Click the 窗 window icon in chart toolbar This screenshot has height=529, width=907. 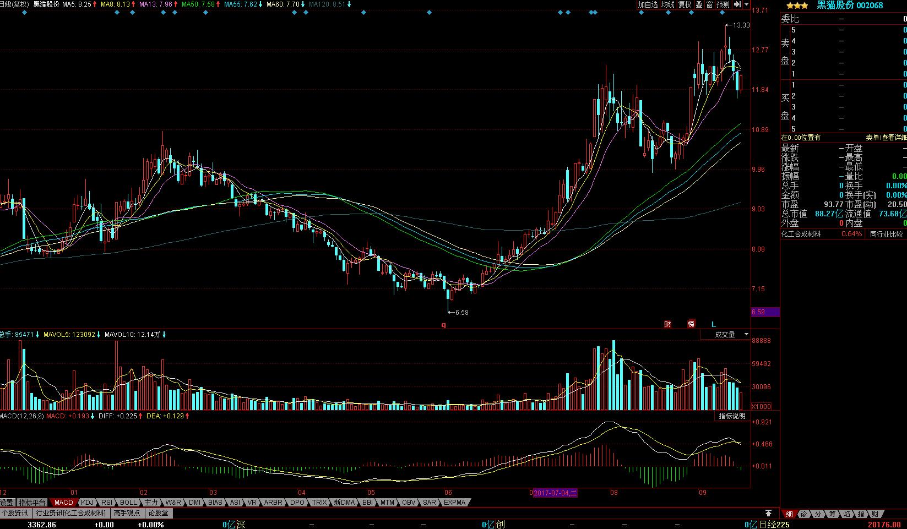point(710,4)
